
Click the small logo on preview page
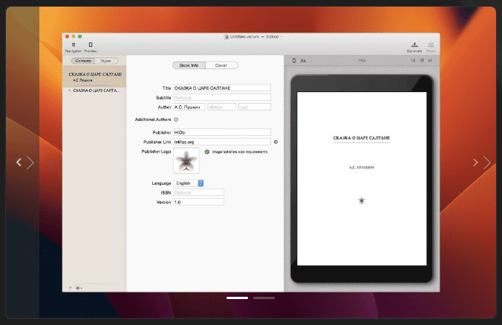[362, 200]
